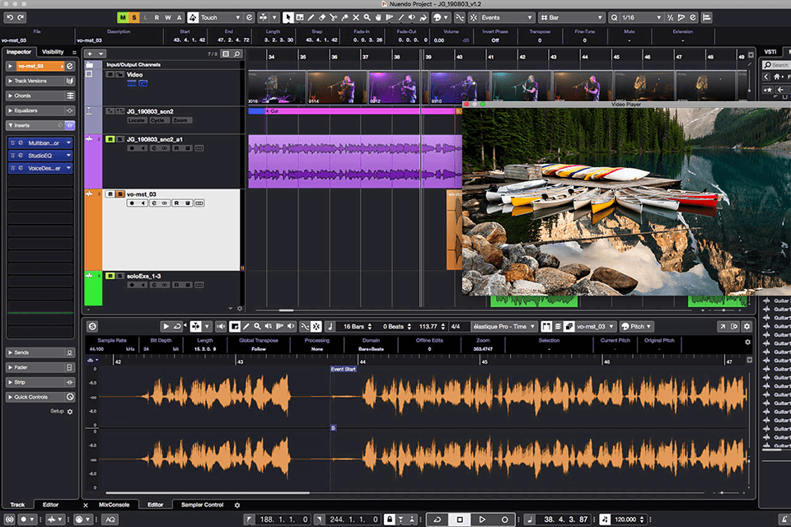Click the AQ button in the bottom bar
The width and height of the screenshot is (791, 527).
point(110,520)
